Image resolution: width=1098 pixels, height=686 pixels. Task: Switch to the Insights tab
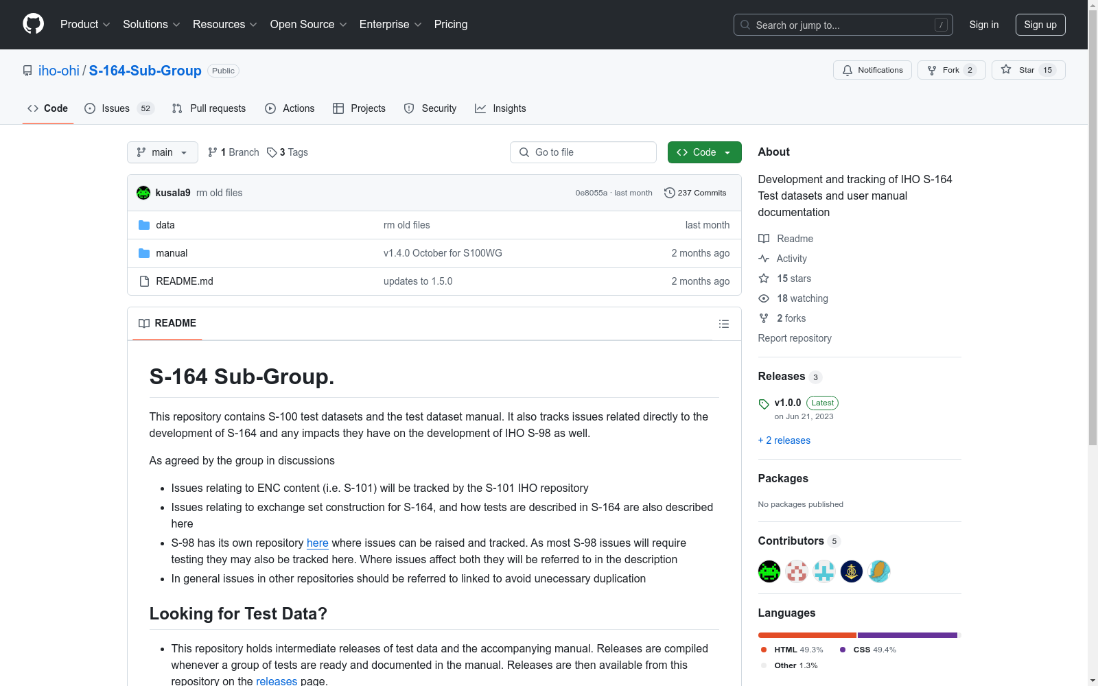point(500,108)
